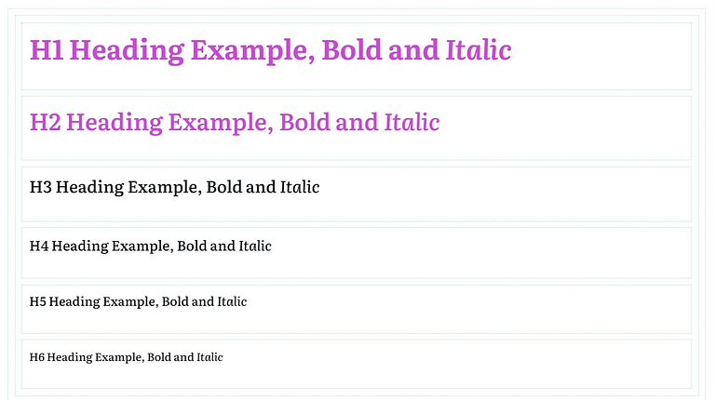Click the H1 Heading Example text
715x400 pixels.
coord(270,50)
